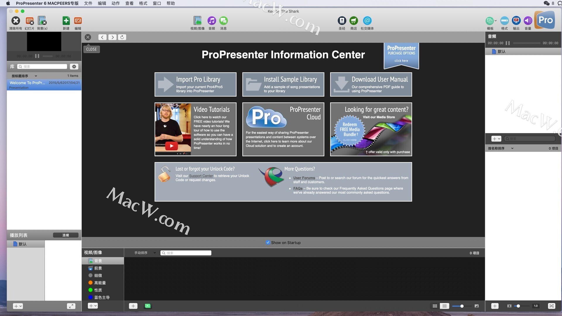This screenshot has width=562, height=316.
Task: Open the 查看 menu
Action: point(129,3)
